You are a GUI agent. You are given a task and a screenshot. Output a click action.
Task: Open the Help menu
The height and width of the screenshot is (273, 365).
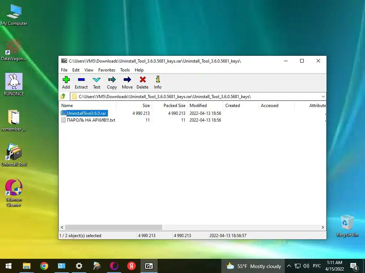point(139,70)
